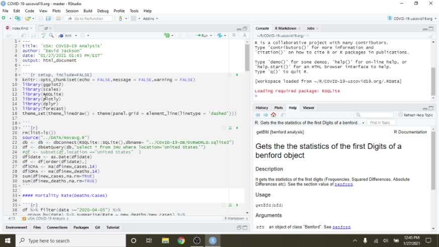The height and width of the screenshot is (247, 439).
Task: Run all chunks above at line 35
Action: 230,205
